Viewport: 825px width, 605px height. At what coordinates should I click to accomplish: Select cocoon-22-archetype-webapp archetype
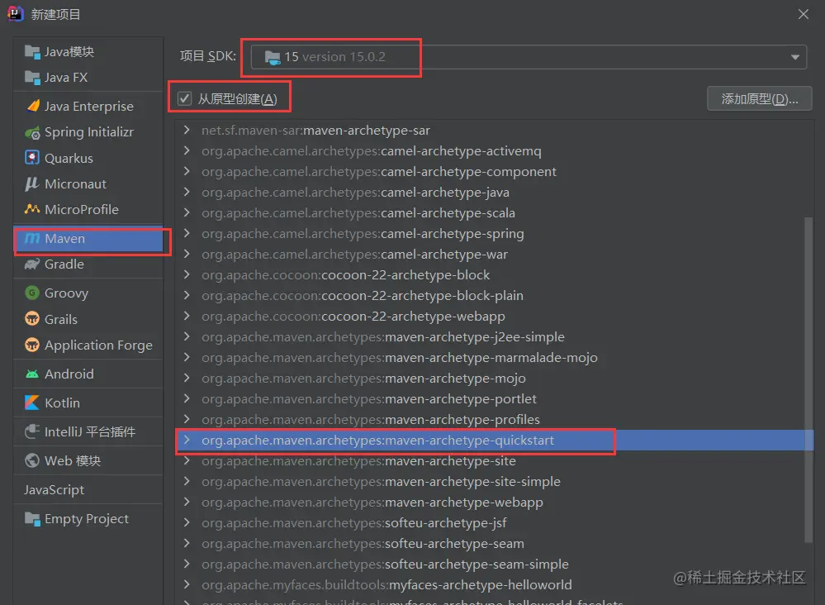[495, 316]
